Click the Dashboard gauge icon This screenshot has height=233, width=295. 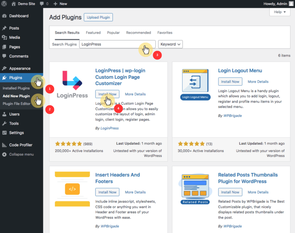pyautogui.click(x=4, y=16)
